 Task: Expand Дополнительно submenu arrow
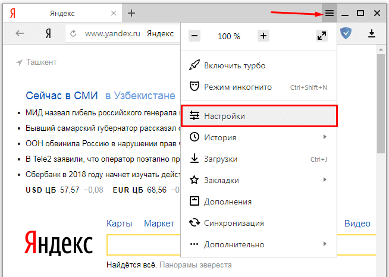pyautogui.click(x=325, y=244)
